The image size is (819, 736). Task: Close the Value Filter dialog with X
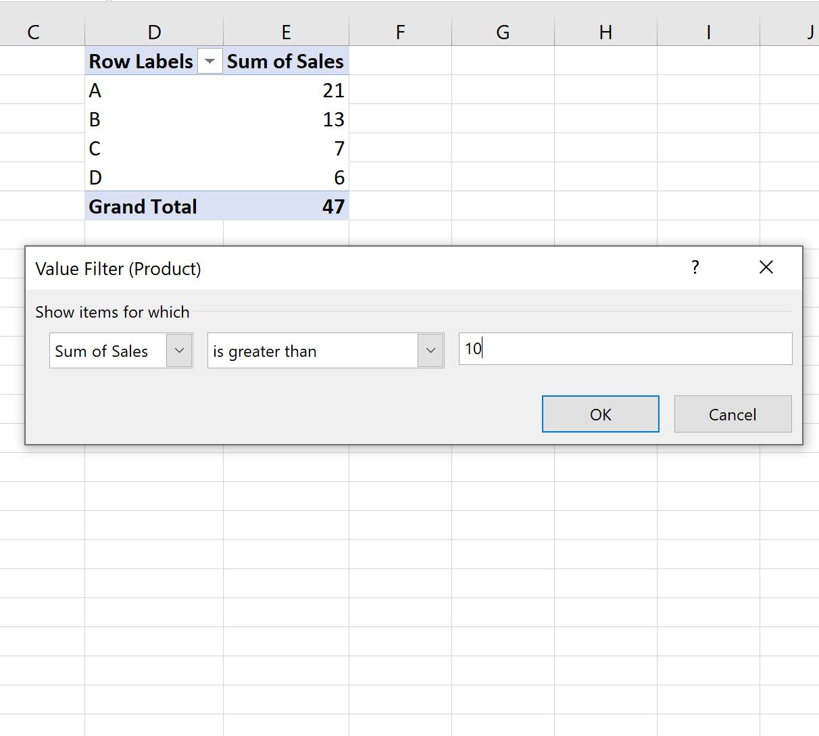[x=766, y=268]
